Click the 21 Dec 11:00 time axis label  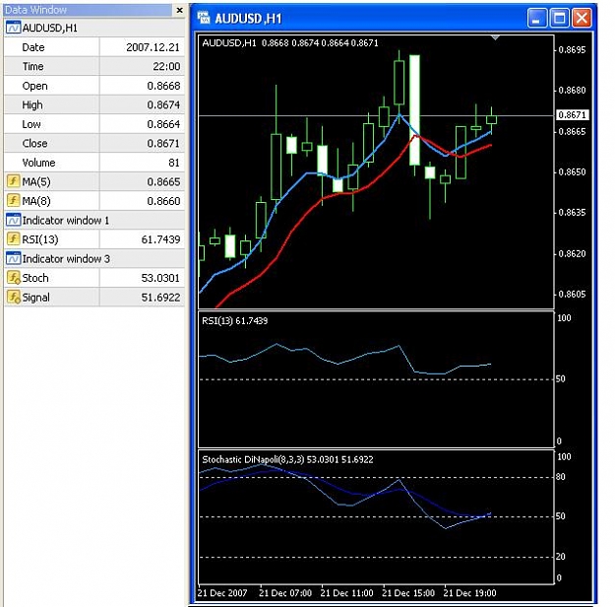pyautogui.click(x=346, y=593)
